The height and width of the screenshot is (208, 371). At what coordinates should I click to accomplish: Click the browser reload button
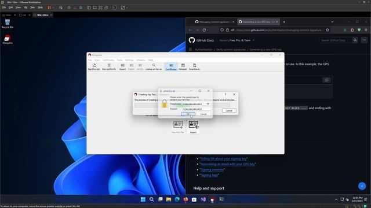point(204,30)
